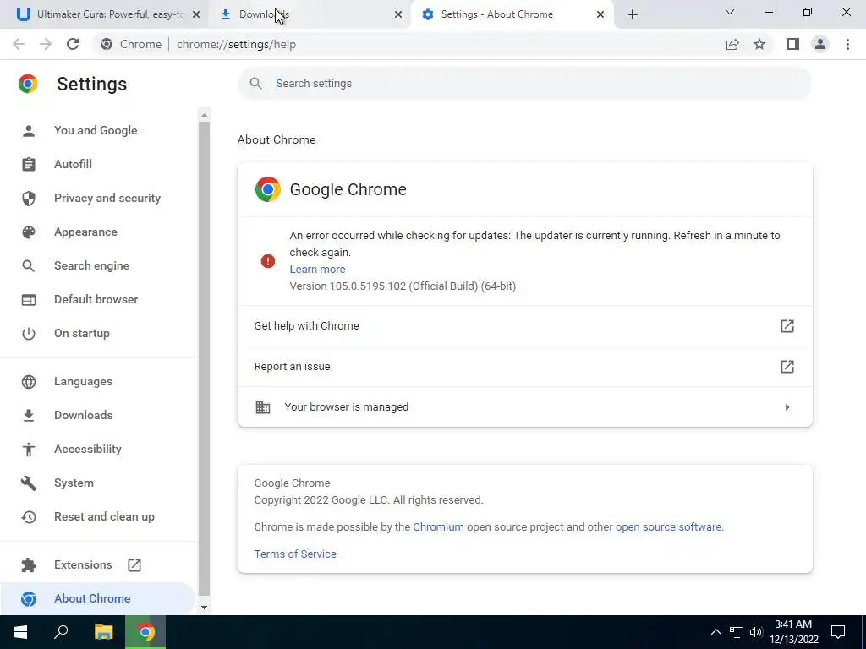
Task: Click the Extensions external link icon
Action: pos(134,564)
